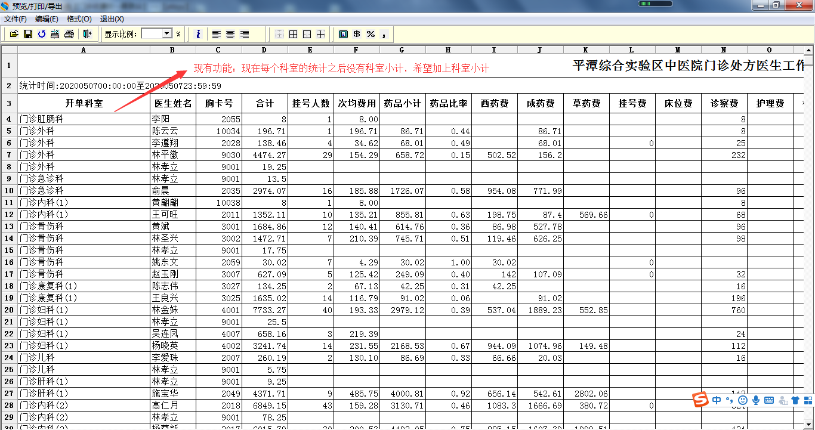Apply comma thousands separator format
Viewport: 815px width, 430px height.
384,34
